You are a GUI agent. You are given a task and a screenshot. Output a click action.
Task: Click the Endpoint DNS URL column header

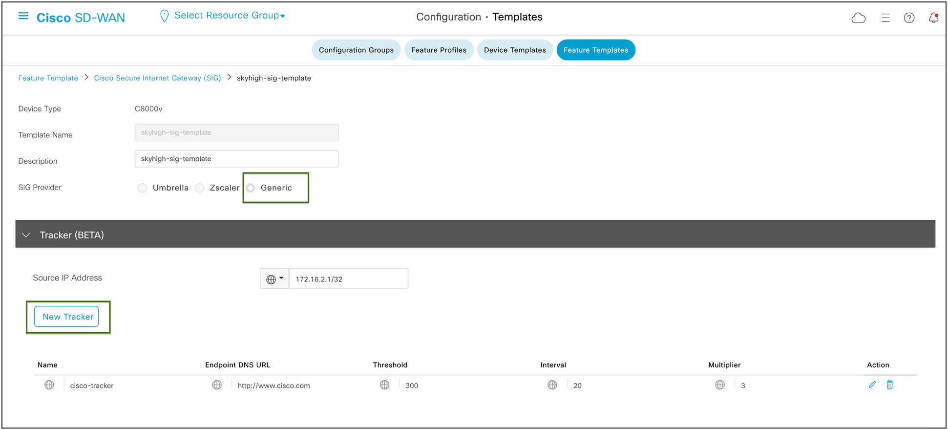(x=237, y=365)
